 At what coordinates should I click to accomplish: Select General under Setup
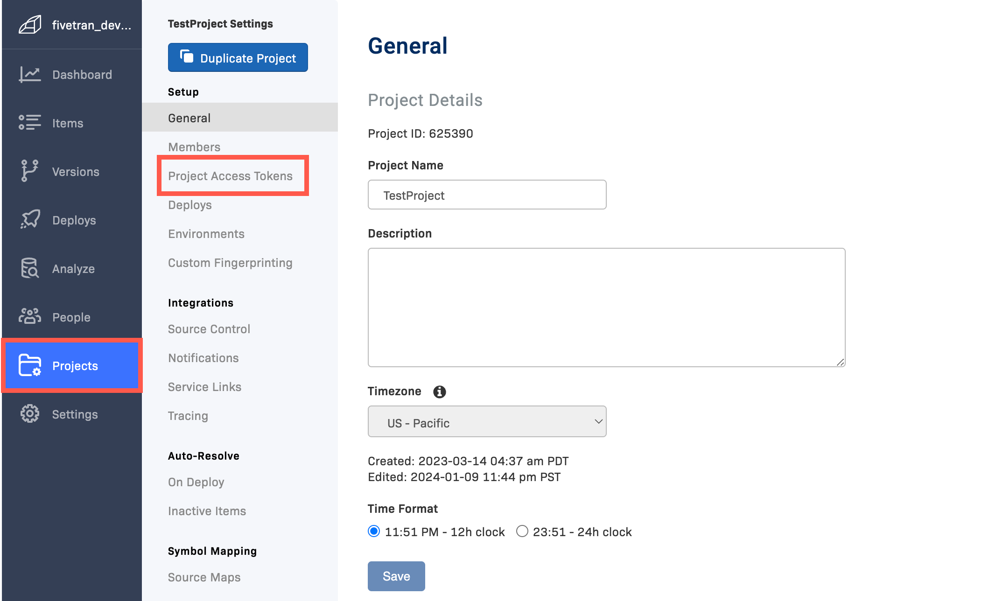pos(240,118)
